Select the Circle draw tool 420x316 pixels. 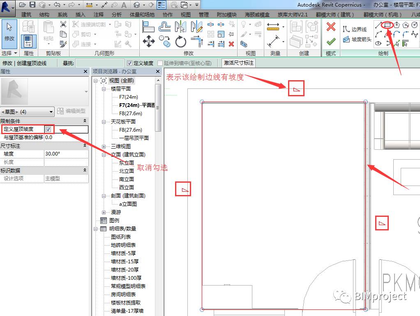tap(415, 25)
